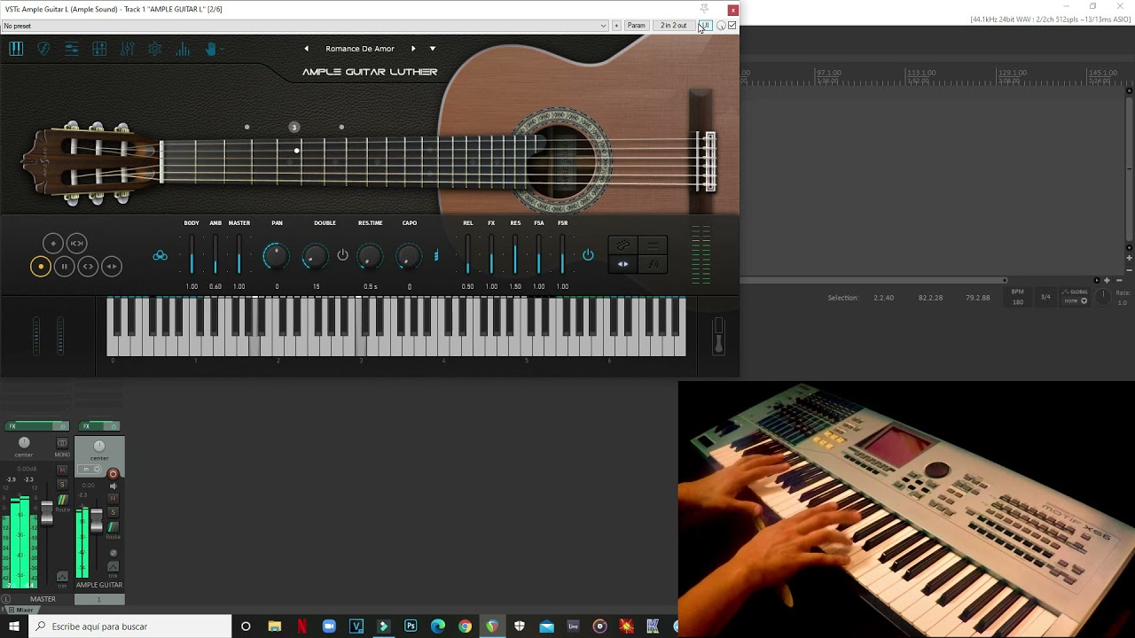This screenshot has width=1135, height=638.
Task: Click the DOUBLE width knob
Action: (315, 257)
